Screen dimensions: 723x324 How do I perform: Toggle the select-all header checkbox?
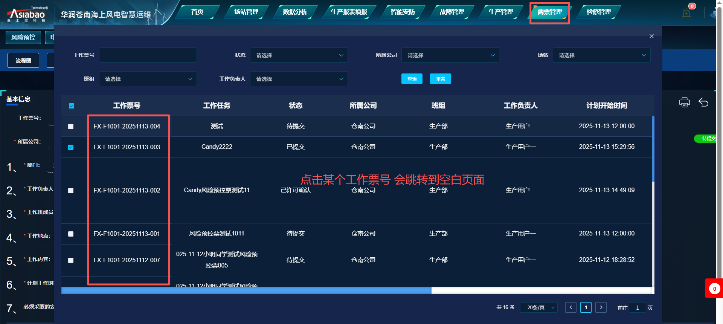[72, 106]
